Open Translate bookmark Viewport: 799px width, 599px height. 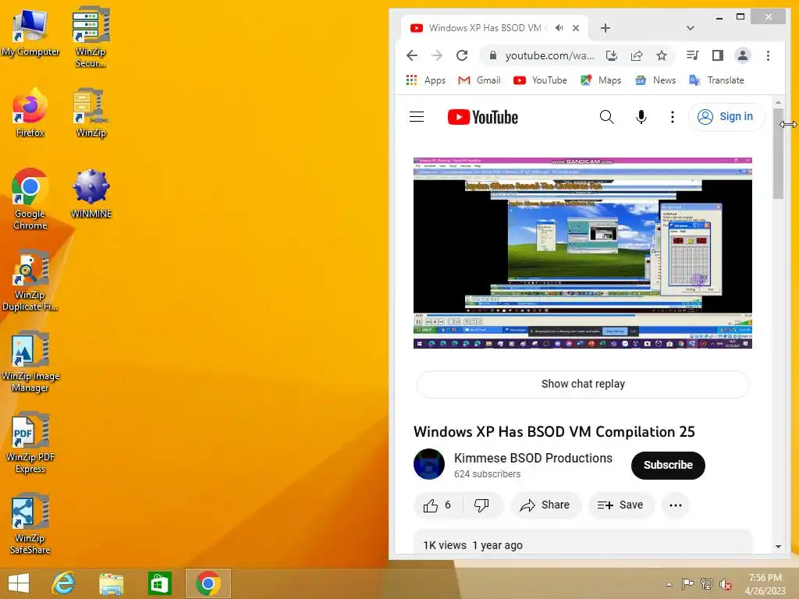coord(716,80)
